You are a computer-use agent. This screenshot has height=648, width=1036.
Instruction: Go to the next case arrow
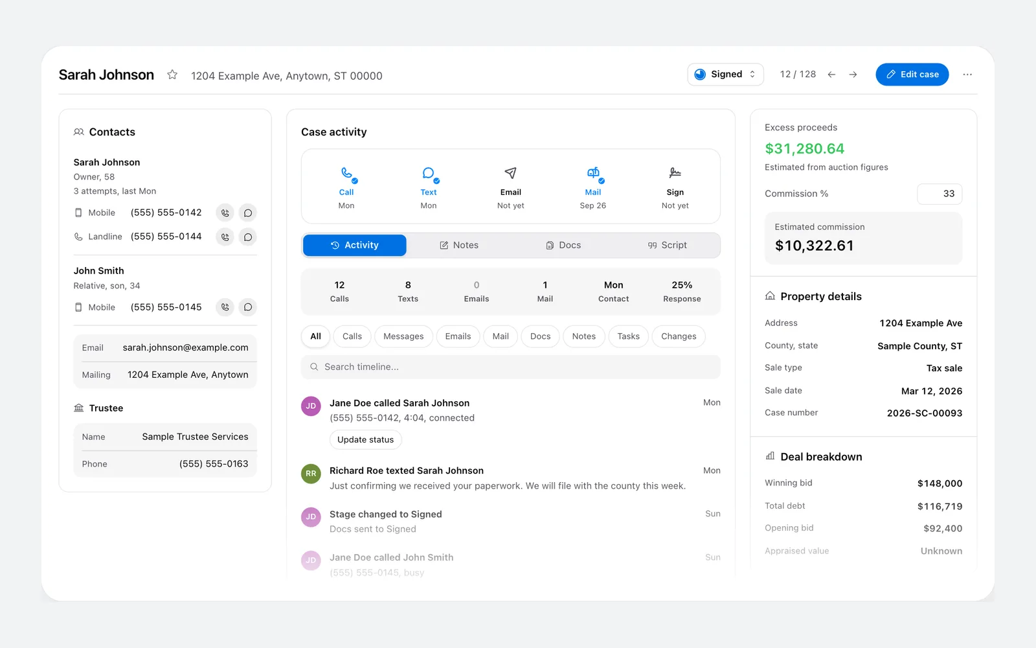tap(853, 75)
